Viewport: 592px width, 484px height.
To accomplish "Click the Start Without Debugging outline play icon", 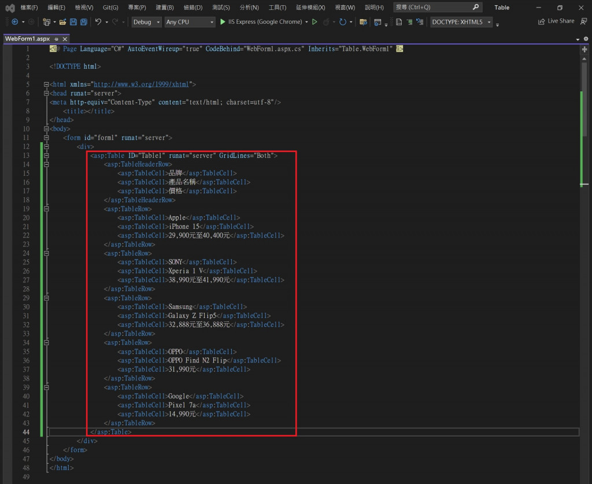I will 314,22.
